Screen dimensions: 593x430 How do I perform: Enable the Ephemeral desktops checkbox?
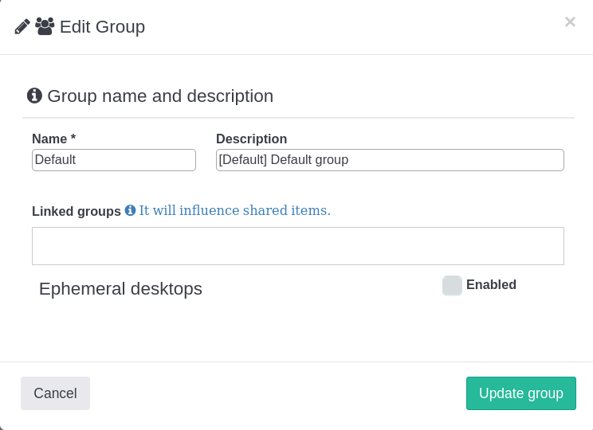point(452,285)
